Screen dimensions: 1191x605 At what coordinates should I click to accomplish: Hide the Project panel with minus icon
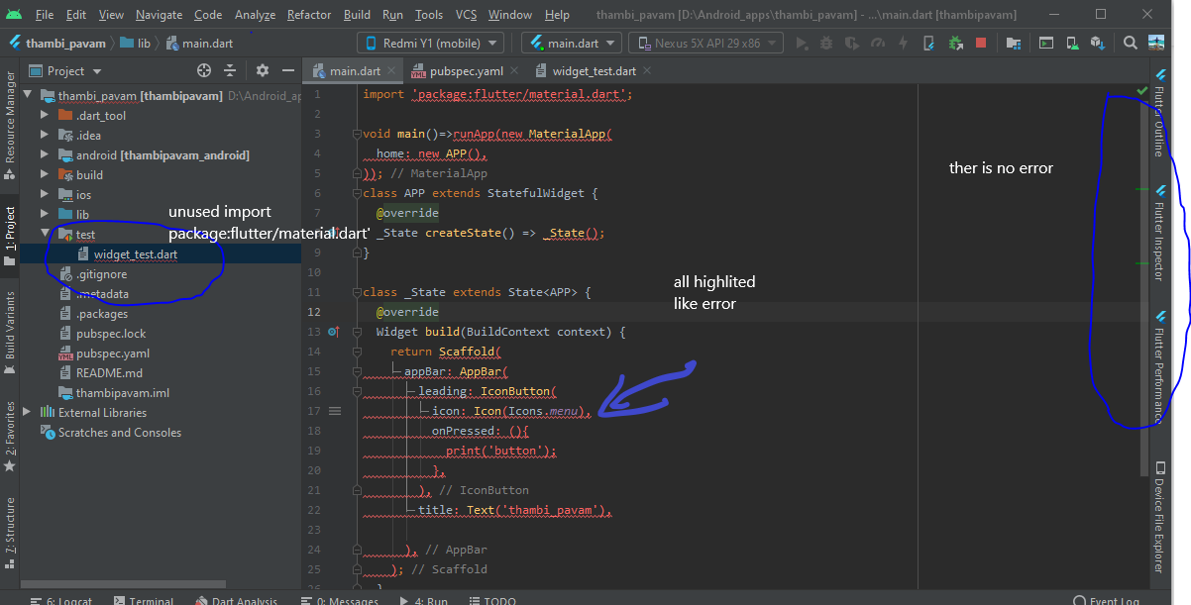288,70
